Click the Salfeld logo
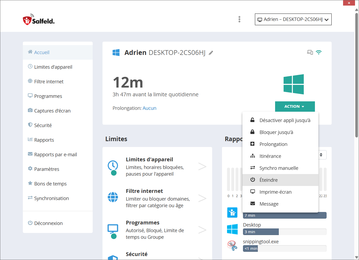 click(39, 19)
